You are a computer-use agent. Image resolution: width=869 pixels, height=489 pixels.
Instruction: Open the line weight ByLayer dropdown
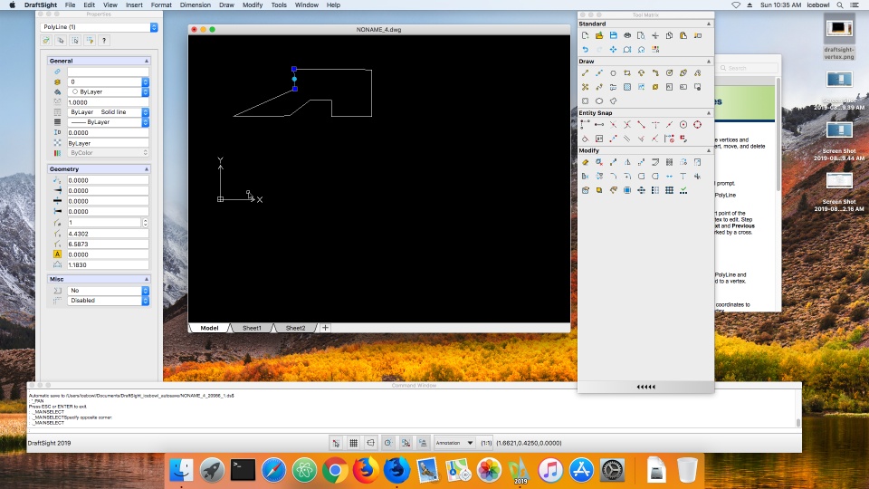point(108,122)
